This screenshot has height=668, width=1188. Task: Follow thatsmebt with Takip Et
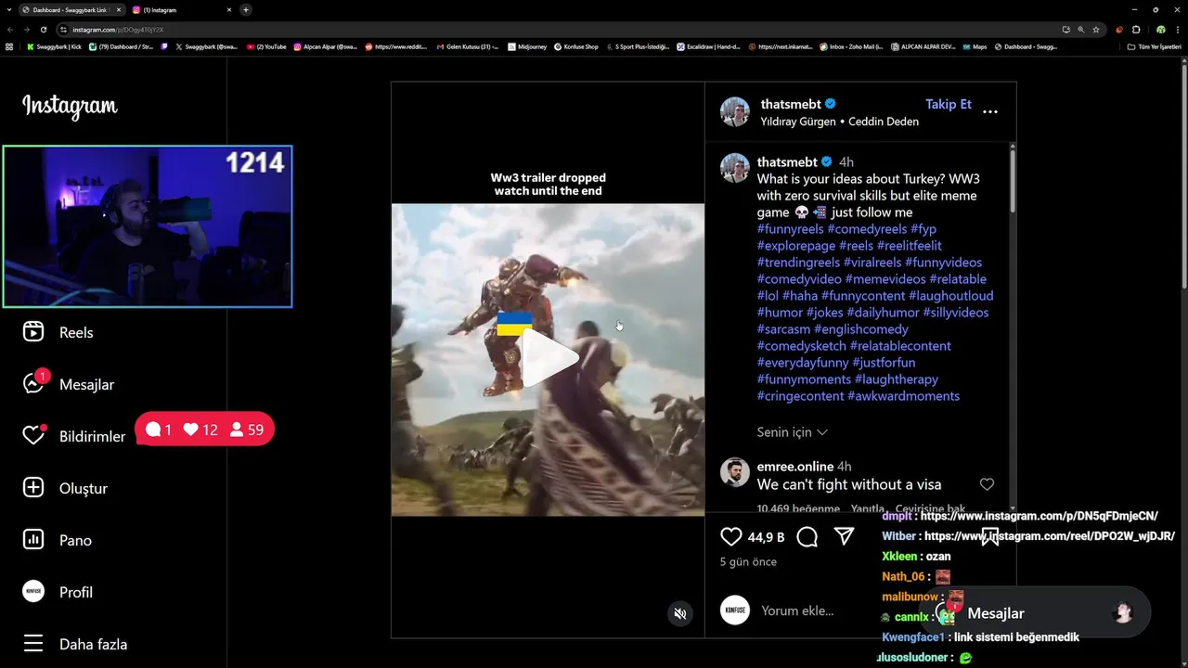tap(949, 104)
